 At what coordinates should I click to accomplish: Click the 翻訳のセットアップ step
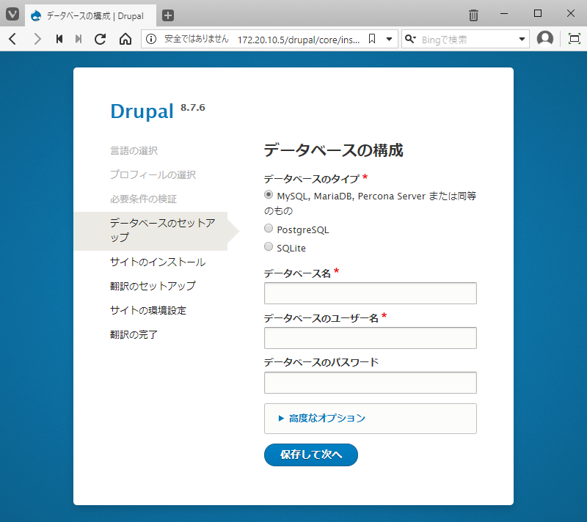153,286
